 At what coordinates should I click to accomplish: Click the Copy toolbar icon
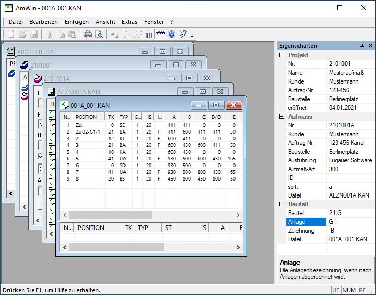click(60, 34)
